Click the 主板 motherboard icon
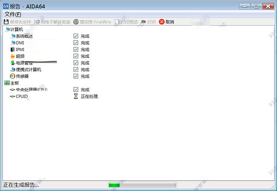This screenshot has width=277, height=191. pos(7,83)
